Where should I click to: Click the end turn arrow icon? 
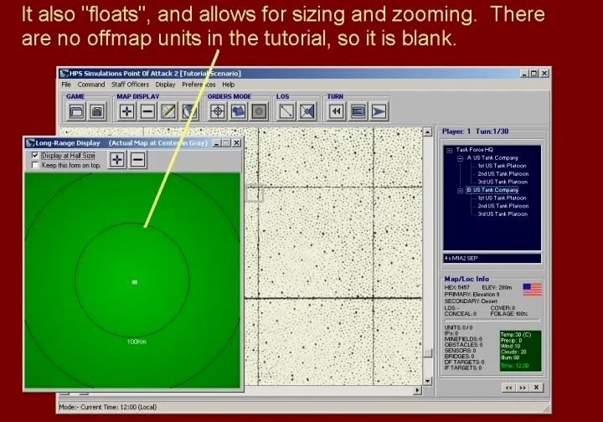[379, 111]
